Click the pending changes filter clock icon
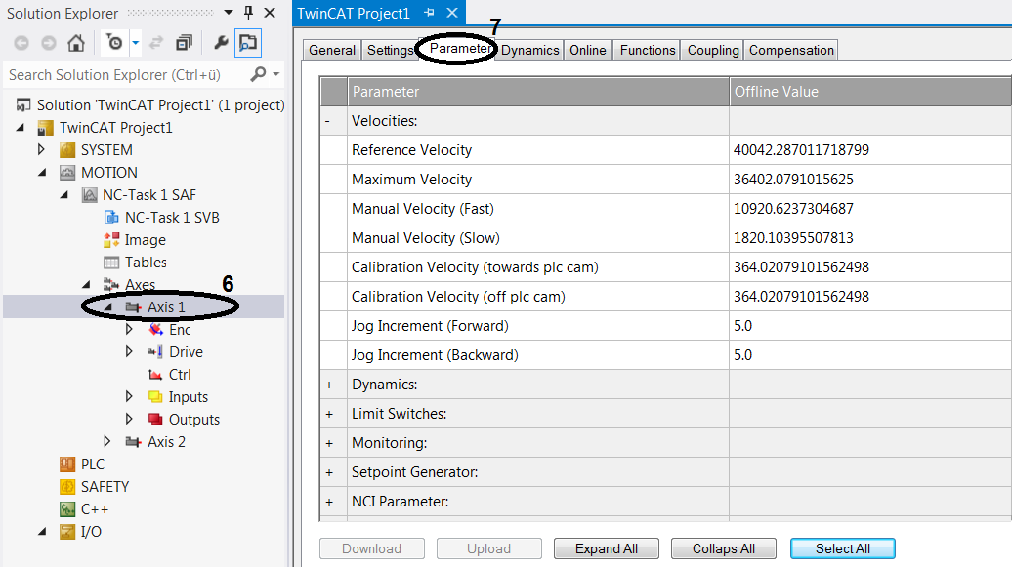 (x=115, y=43)
